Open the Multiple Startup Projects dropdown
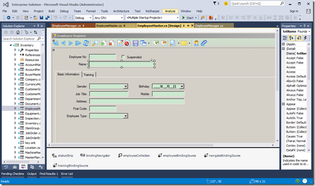 click(178, 18)
